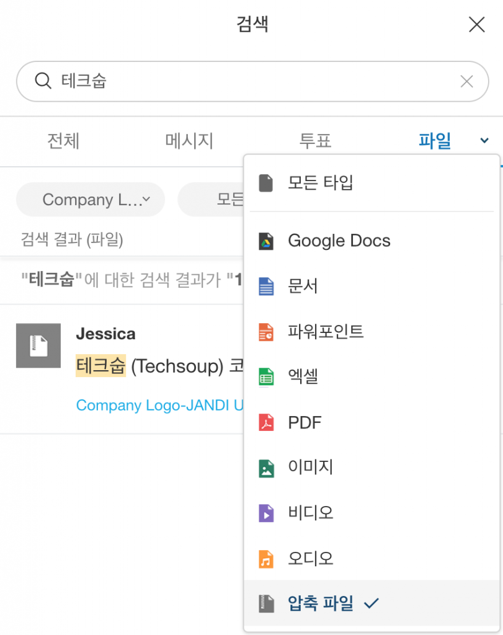Viewport: 503px width, 635px height.
Task: Clear the search text with the X icon
Action: (x=466, y=81)
